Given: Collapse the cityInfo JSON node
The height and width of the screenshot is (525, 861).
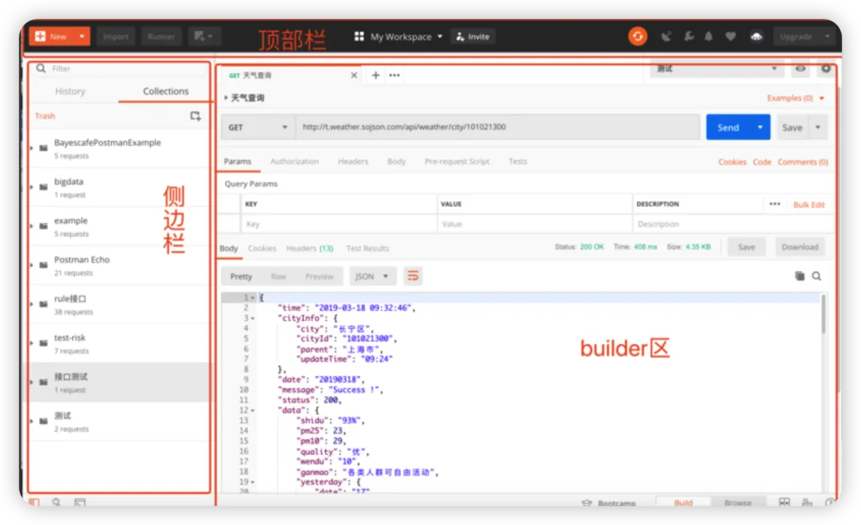Looking at the screenshot, I should point(253,318).
